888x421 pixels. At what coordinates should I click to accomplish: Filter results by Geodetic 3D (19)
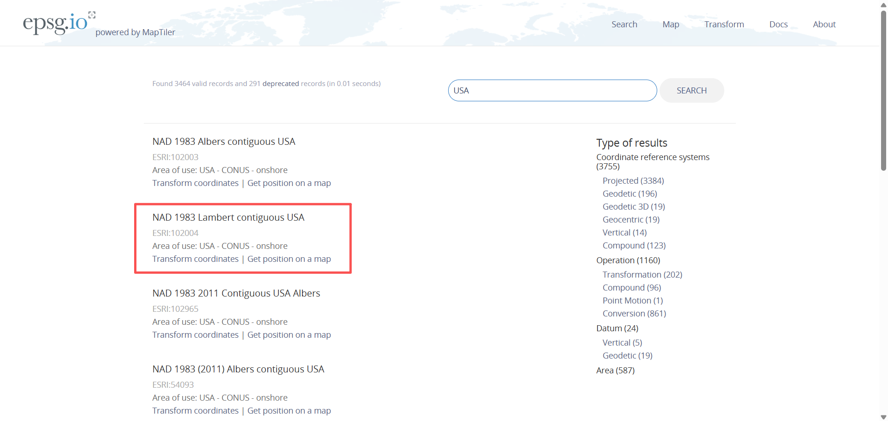click(x=633, y=207)
